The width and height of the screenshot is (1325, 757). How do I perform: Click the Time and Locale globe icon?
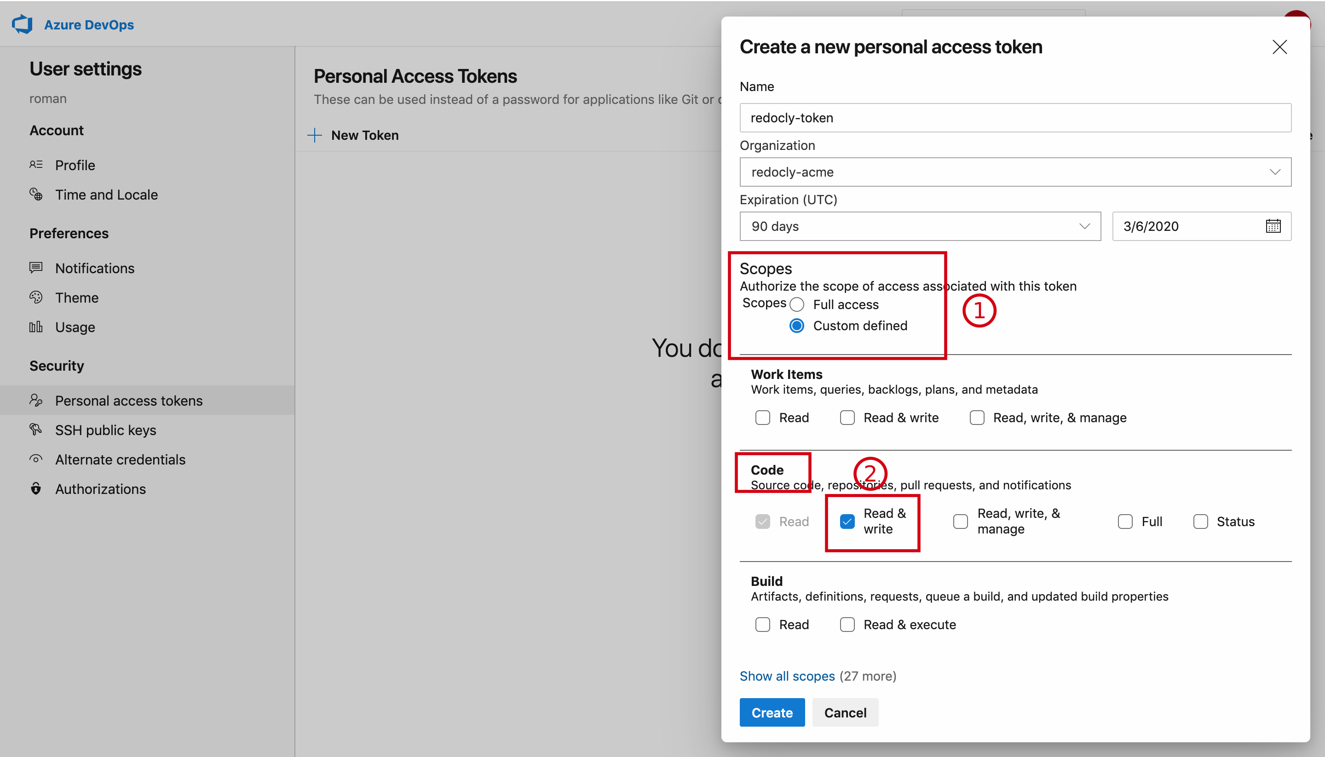(x=36, y=195)
